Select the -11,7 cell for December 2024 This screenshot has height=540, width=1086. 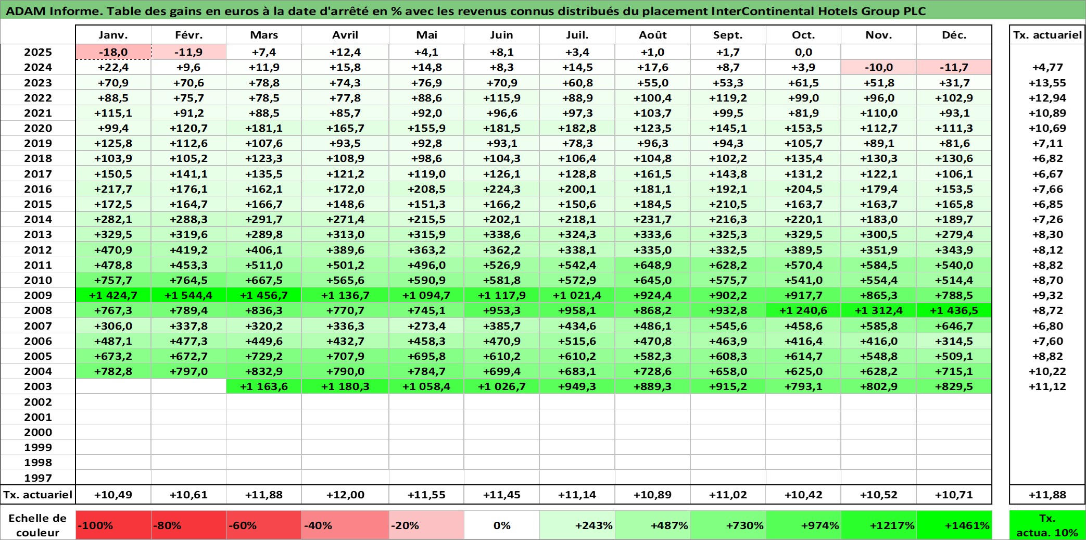point(954,67)
